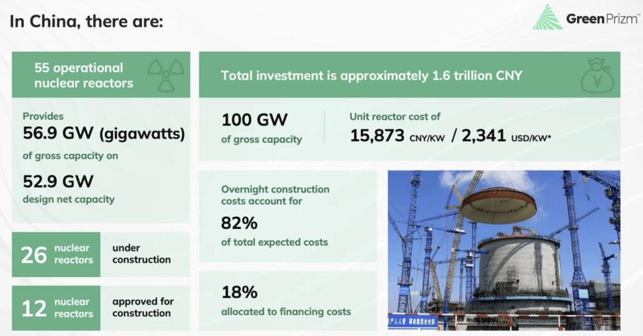Click the 'In China, there are:' slide title
Viewport: 643px width, 336px height.
86,21
